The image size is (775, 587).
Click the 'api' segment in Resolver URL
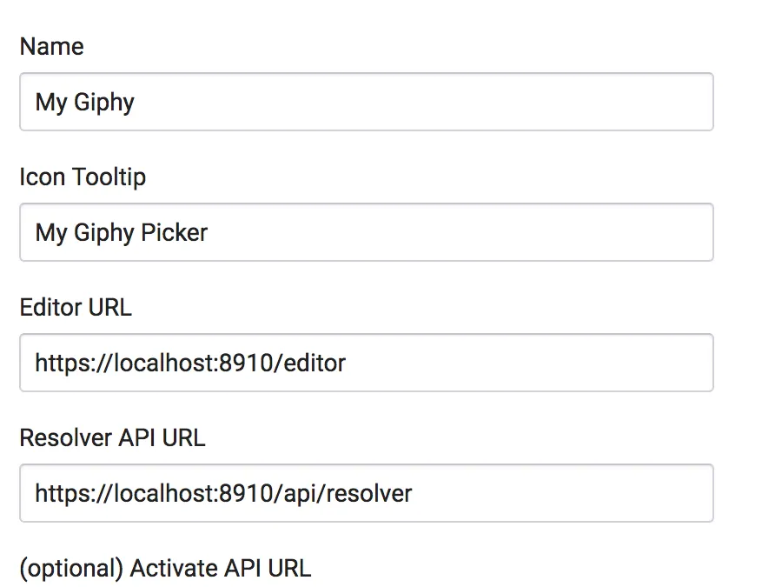point(300,495)
